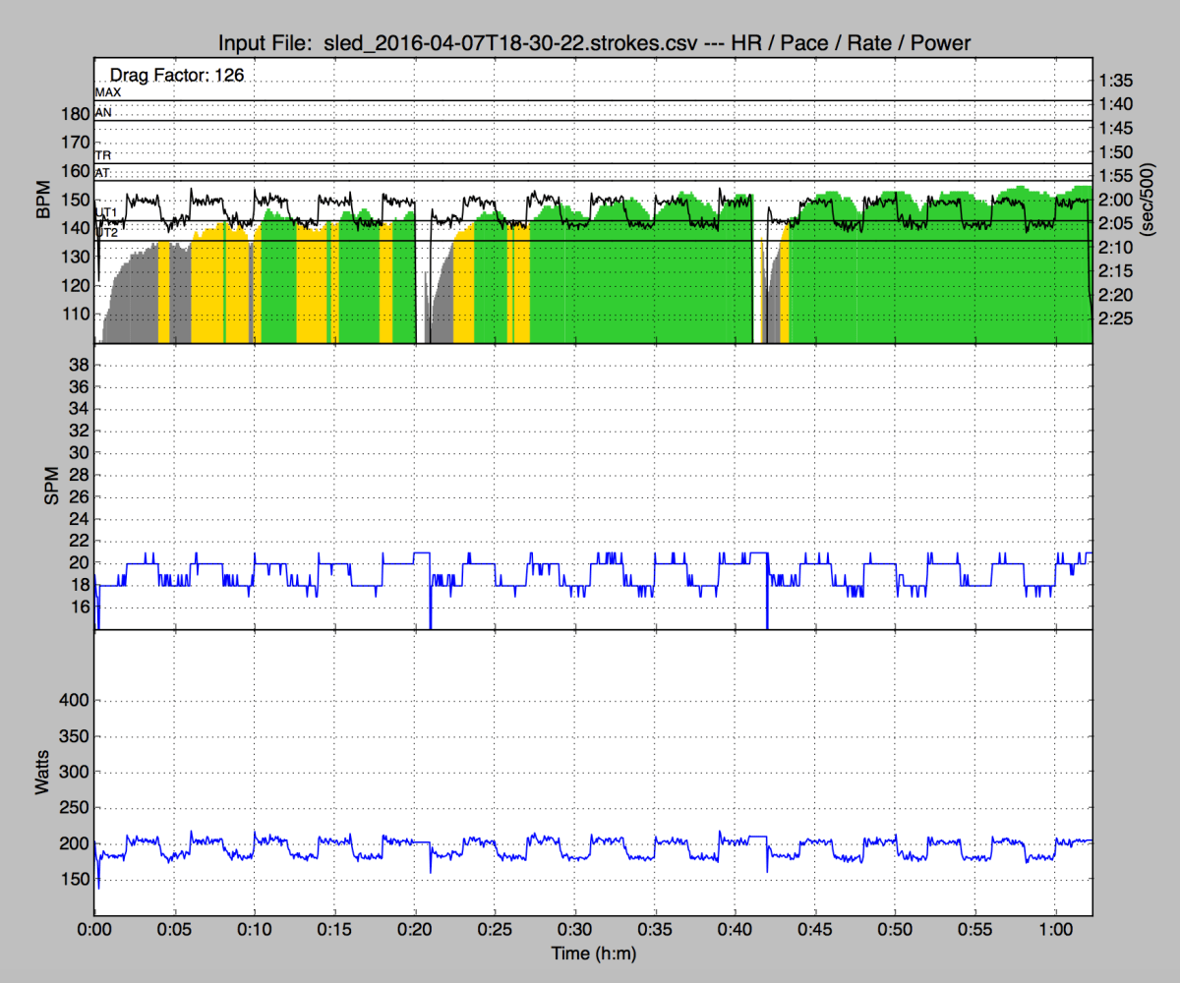
Task: Click the 38 tick on SPM axis
Action: tap(80, 366)
